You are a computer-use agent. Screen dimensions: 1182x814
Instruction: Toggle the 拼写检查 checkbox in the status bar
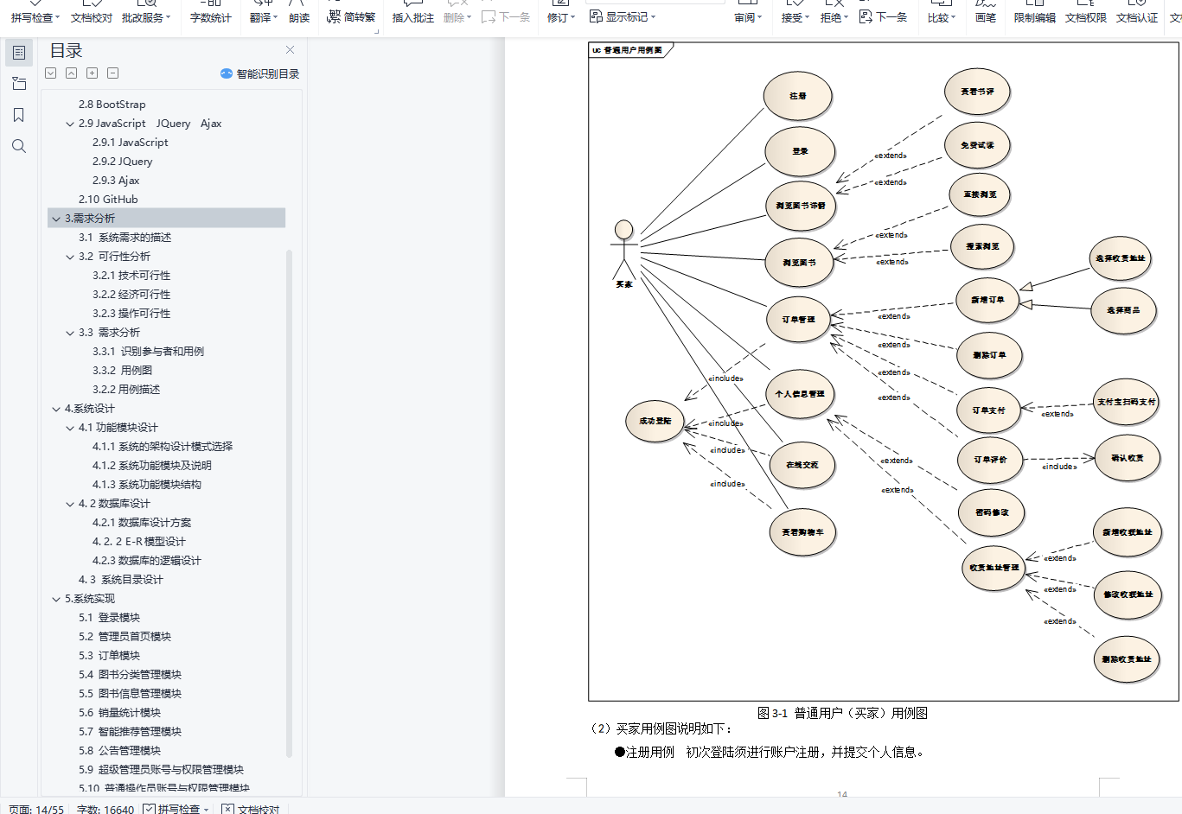click(x=149, y=809)
